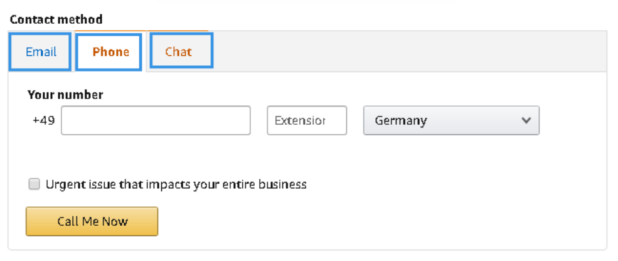618x261 pixels.
Task: Click the Germany text in country selector
Action: [401, 120]
